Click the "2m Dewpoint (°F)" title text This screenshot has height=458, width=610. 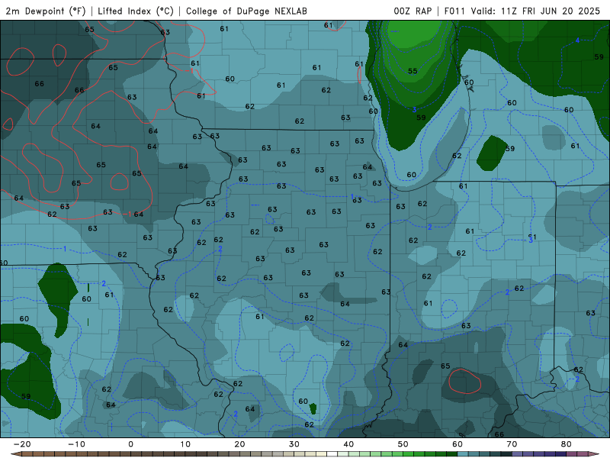pyautogui.click(x=46, y=11)
